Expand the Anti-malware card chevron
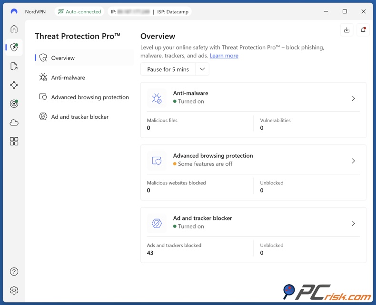 click(x=353, y=98)
